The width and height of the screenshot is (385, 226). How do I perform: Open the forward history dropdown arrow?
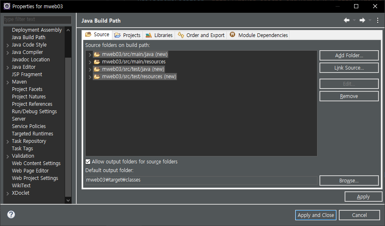point(370,20)
